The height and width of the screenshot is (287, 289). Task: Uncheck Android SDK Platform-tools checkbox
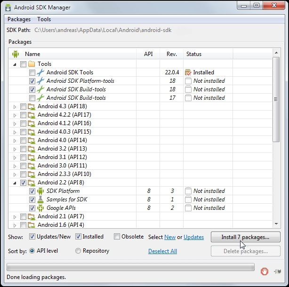pos(32,81)
